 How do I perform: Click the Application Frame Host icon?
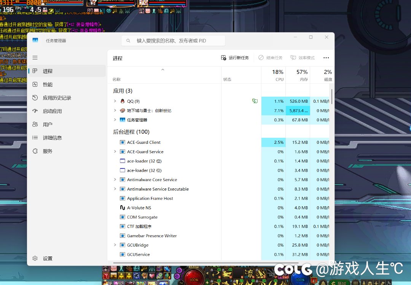tap(122, 199)
